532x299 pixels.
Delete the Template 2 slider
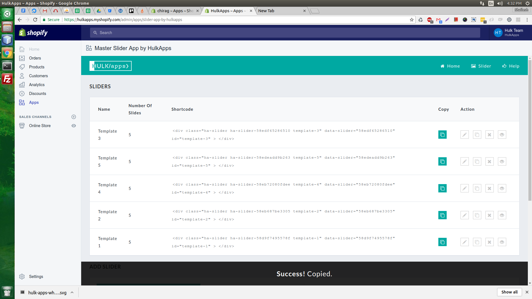pyautogui.click(x=490, y=215)
